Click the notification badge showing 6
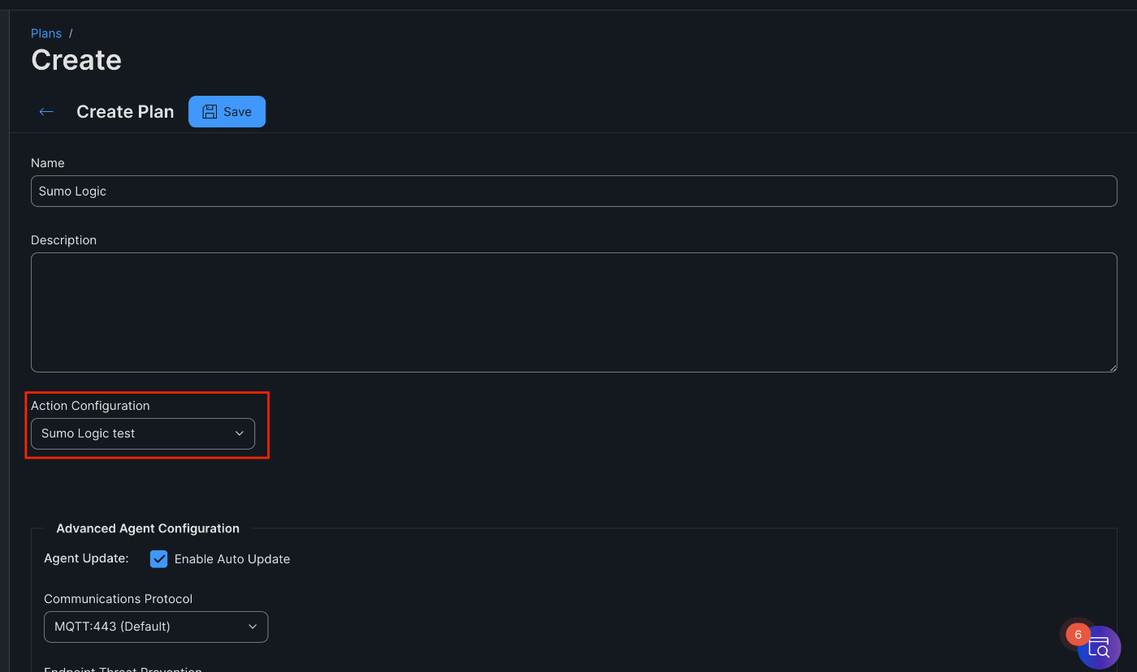The height and width of the screenshot is (672, 1137). [1078, 635]
